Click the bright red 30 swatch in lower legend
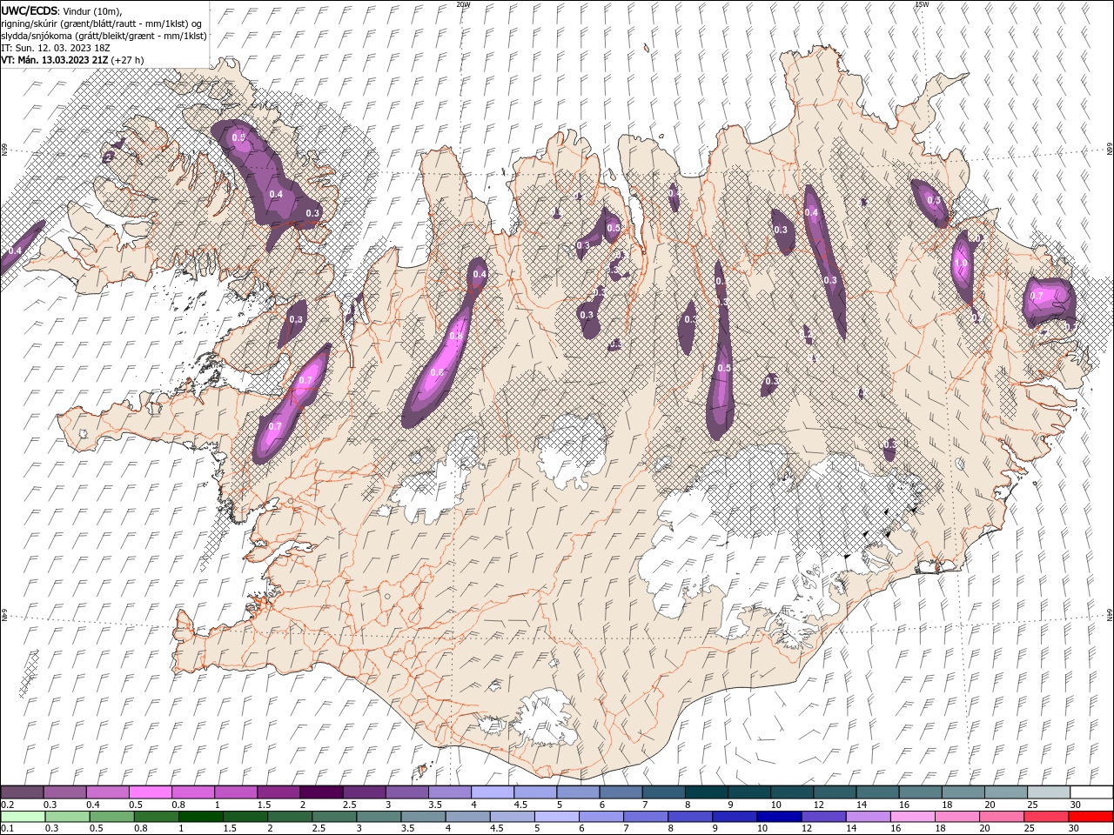Image resolution: width=1114 pixels, height=835 pixels. tap(1091, 817)
